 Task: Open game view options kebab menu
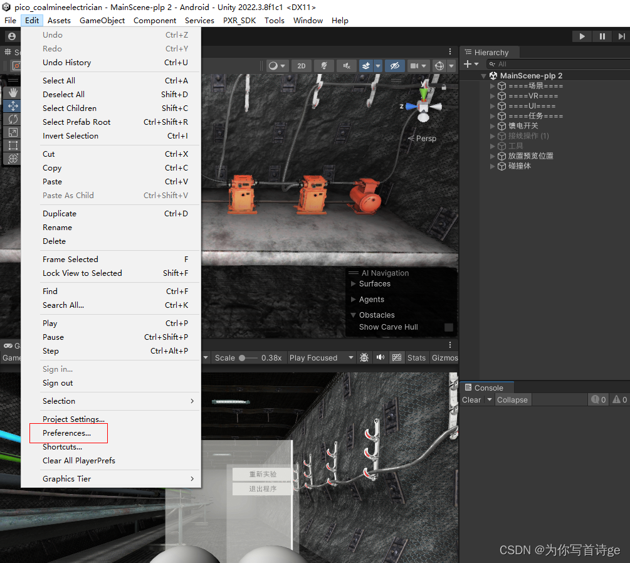(x=450, y=345)
